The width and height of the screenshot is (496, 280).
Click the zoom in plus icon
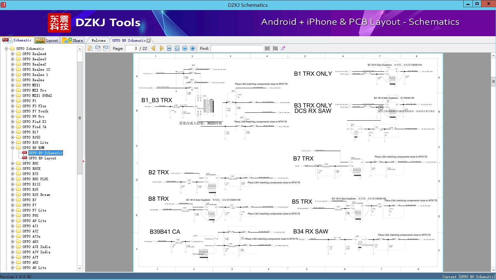(x=192, y=48)
